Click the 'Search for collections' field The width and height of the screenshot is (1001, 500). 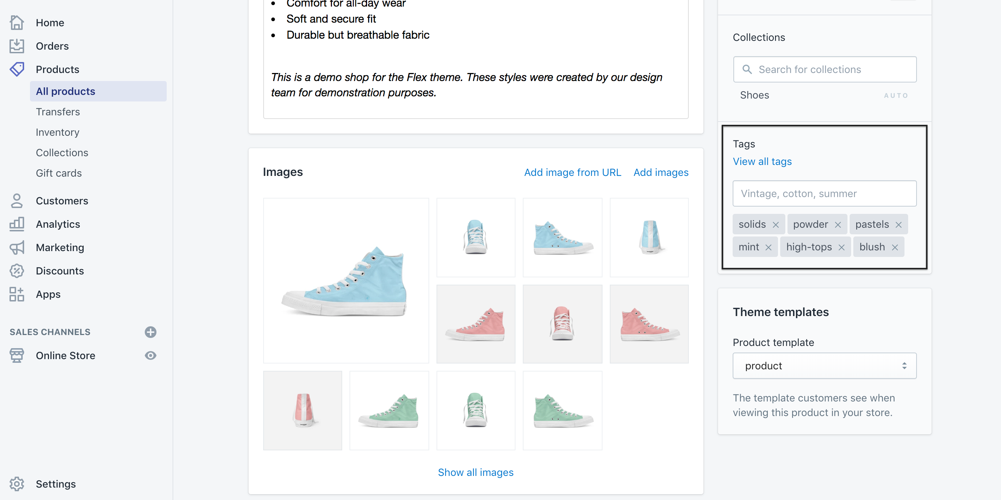click(x=824, y=69)
